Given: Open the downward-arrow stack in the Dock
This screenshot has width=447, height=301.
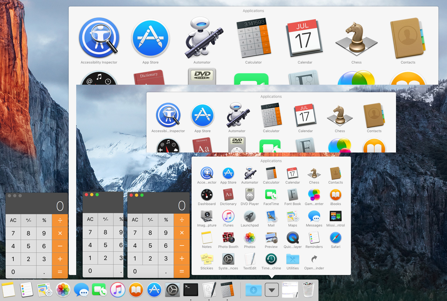Looking at the screenshot, I should point(272,290).
